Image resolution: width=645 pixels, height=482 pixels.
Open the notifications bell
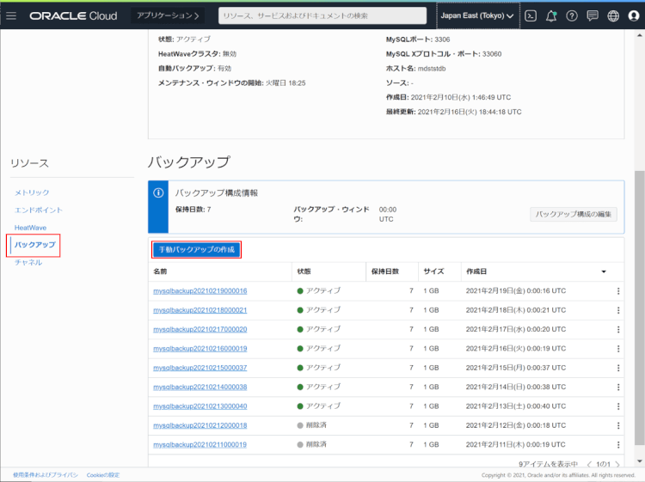click(551, 15)
